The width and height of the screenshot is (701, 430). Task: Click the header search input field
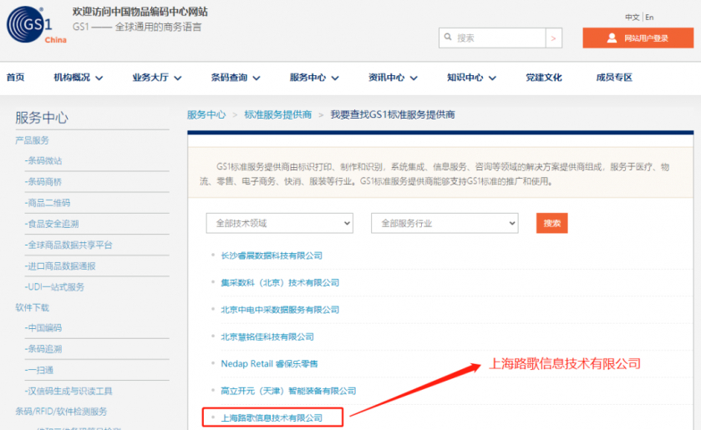point(499,38)
